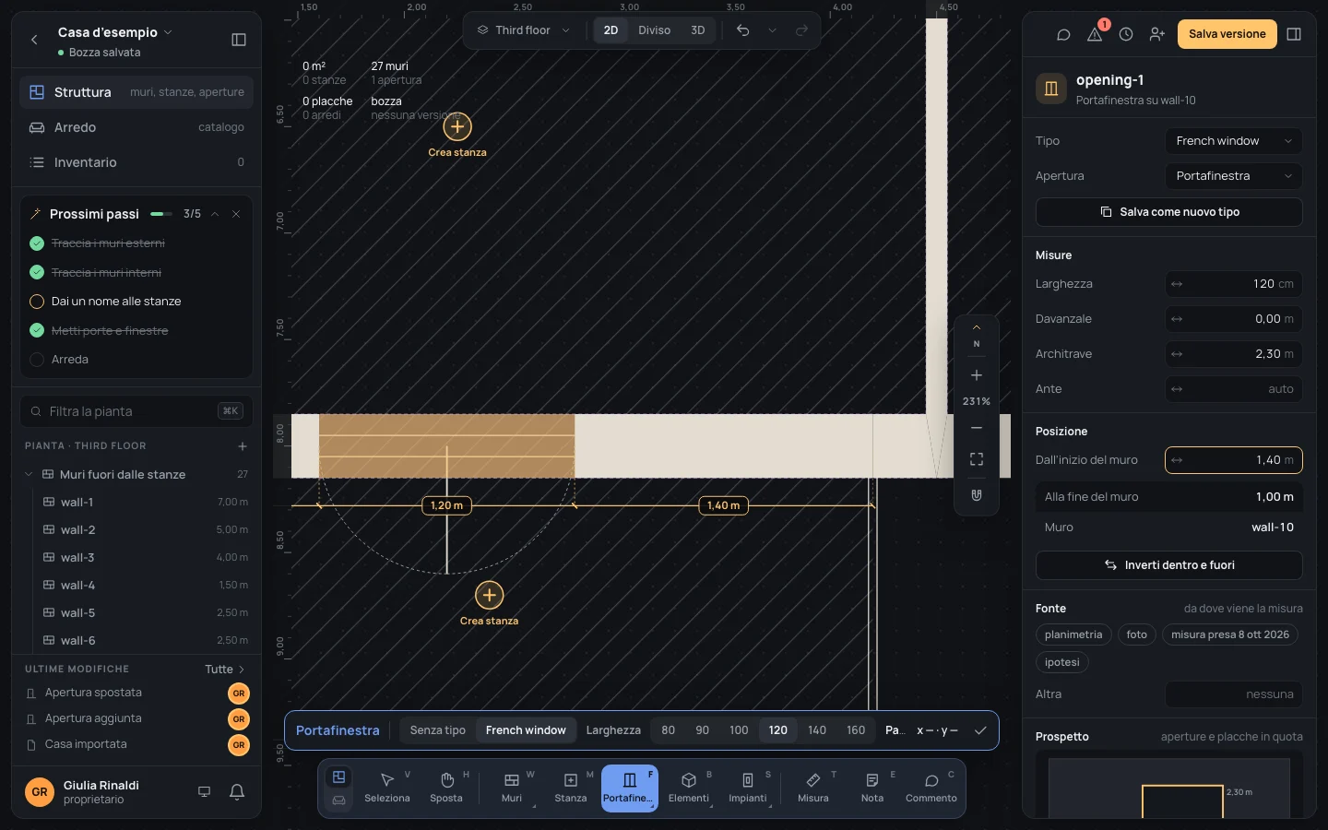Viewport: 1328px width, 830px height.
Task: Select width preset 140
Action: coord(817,730)
